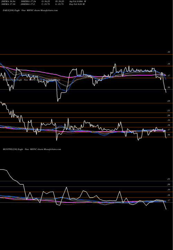Click the Day Vol 0.01 M label
Screen dimensions: 173x250
pyautogui.click(x=77, y=4)
